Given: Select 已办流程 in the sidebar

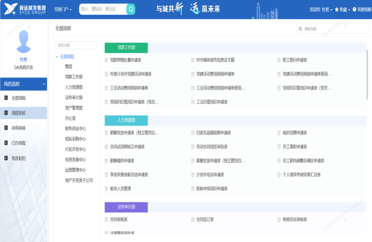Looking at the screenshot, I should (23, 143).
